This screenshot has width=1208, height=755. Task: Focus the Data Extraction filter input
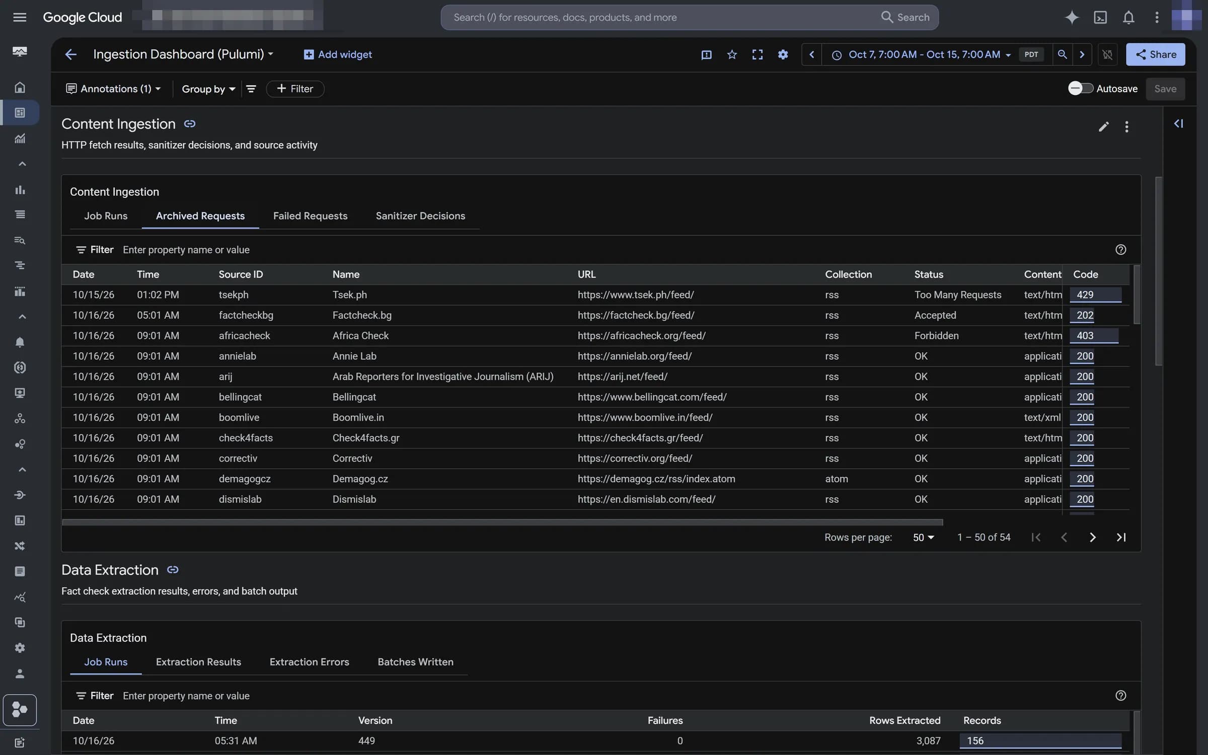pyautogui.click(x=614, y=696)
